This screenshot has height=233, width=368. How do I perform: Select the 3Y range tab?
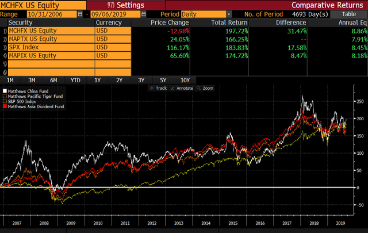point(141,81)
